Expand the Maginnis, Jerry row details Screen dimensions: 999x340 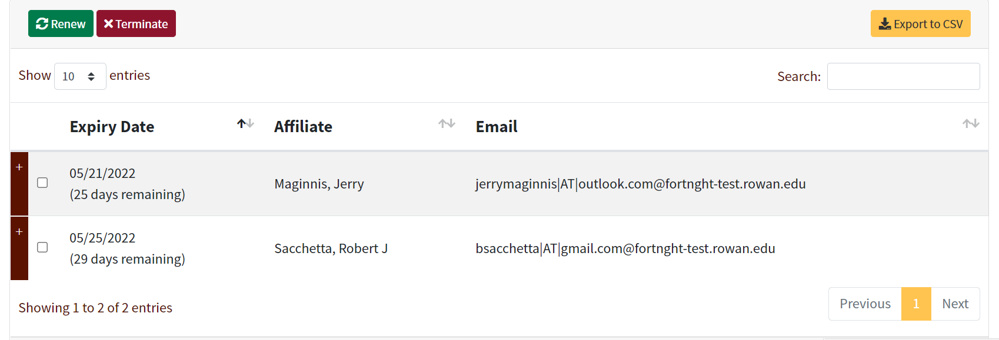[x=19, y=168]
